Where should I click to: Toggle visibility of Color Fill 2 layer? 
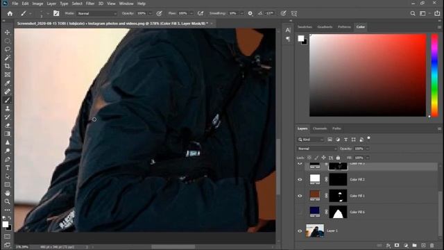(x=300, y=179)
